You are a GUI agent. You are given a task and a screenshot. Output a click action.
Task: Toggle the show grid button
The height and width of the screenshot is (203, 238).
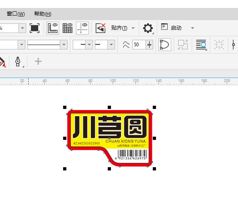(x=68, y=28)
